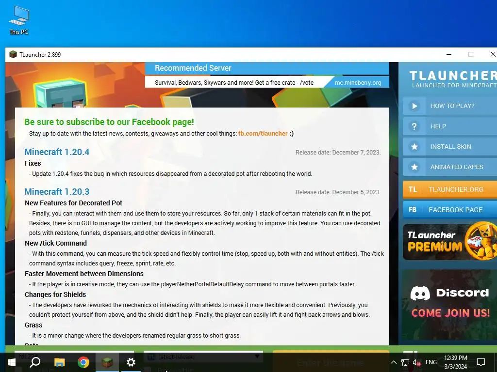Open the notification center icon

[481, 362]
